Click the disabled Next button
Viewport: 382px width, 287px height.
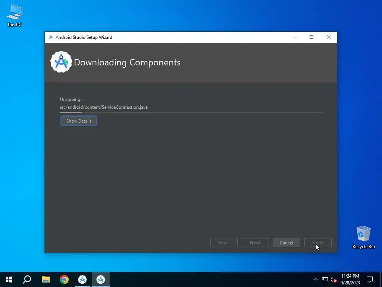[x=255, y=243]
